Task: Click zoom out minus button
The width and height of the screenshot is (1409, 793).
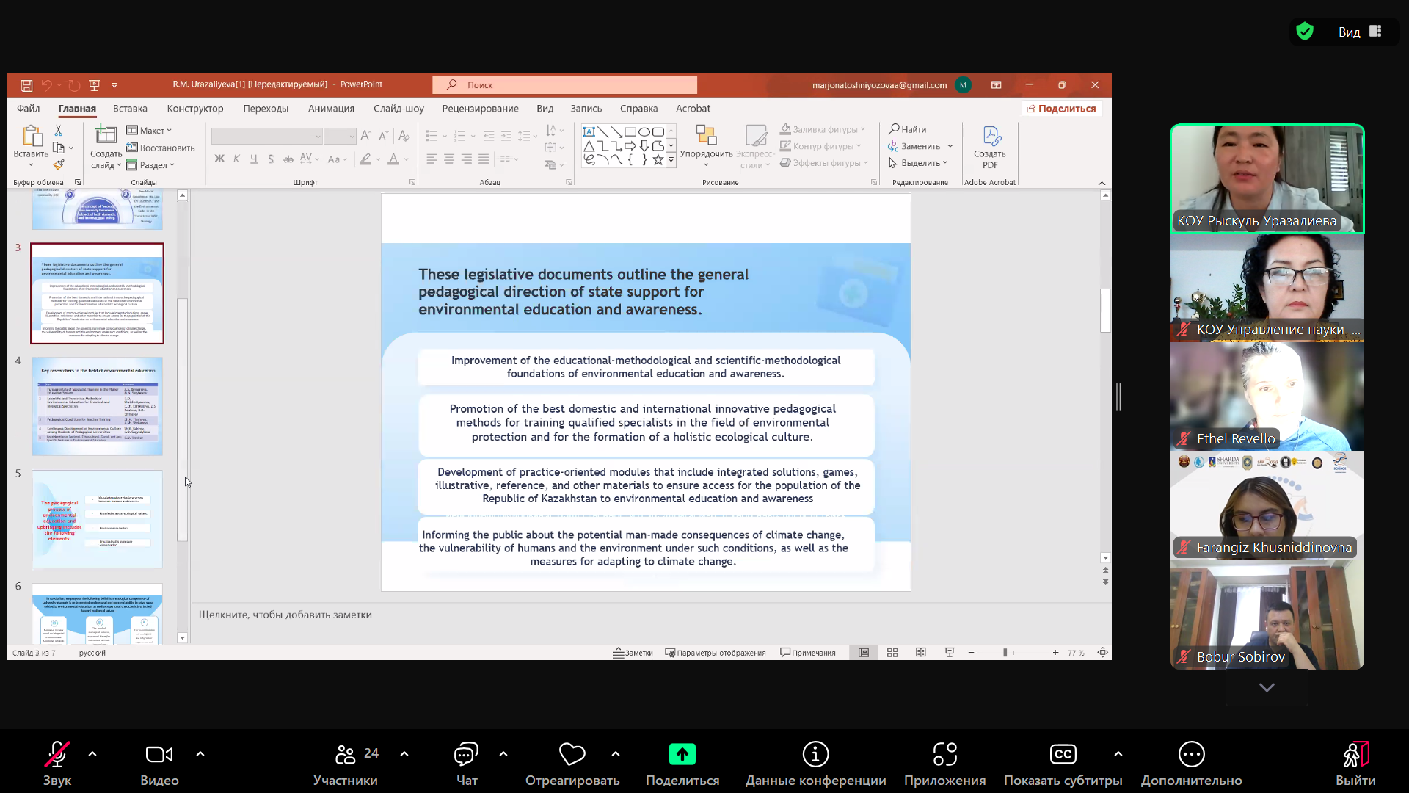Action: click(971, 653)
